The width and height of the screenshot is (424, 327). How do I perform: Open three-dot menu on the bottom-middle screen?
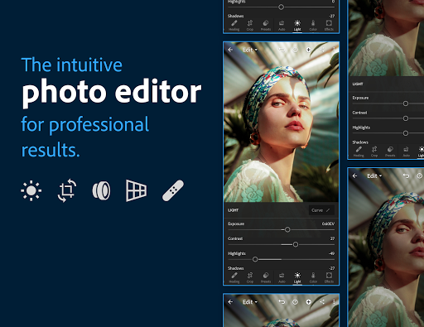[334, 302]
